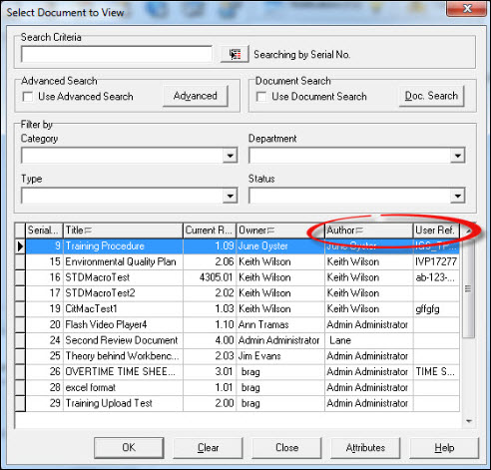Click into the Search Criteria text field
491x470 pixels.
point(117,54)
